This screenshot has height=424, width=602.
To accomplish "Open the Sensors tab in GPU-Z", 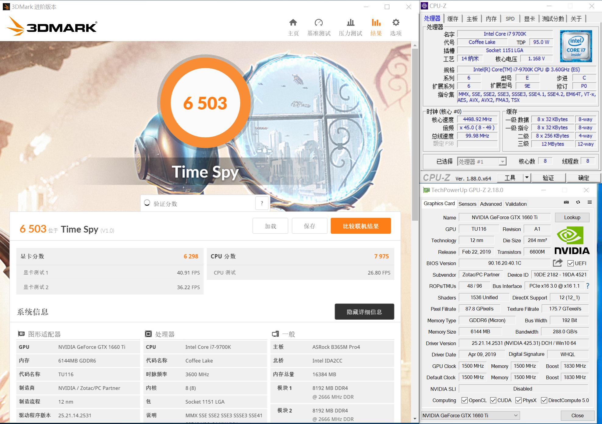I will (x=468, y=204).
